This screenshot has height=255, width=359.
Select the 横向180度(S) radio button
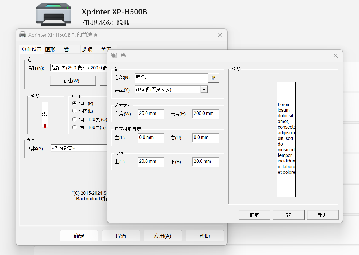tap(74, 127)
